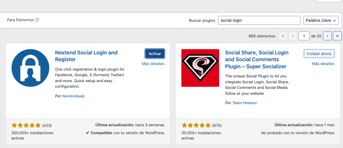Image resolution: width=343 pixels, height=148 pixels.
Task: Click the external-link icon beside Para Elementor
Action: 37,20
